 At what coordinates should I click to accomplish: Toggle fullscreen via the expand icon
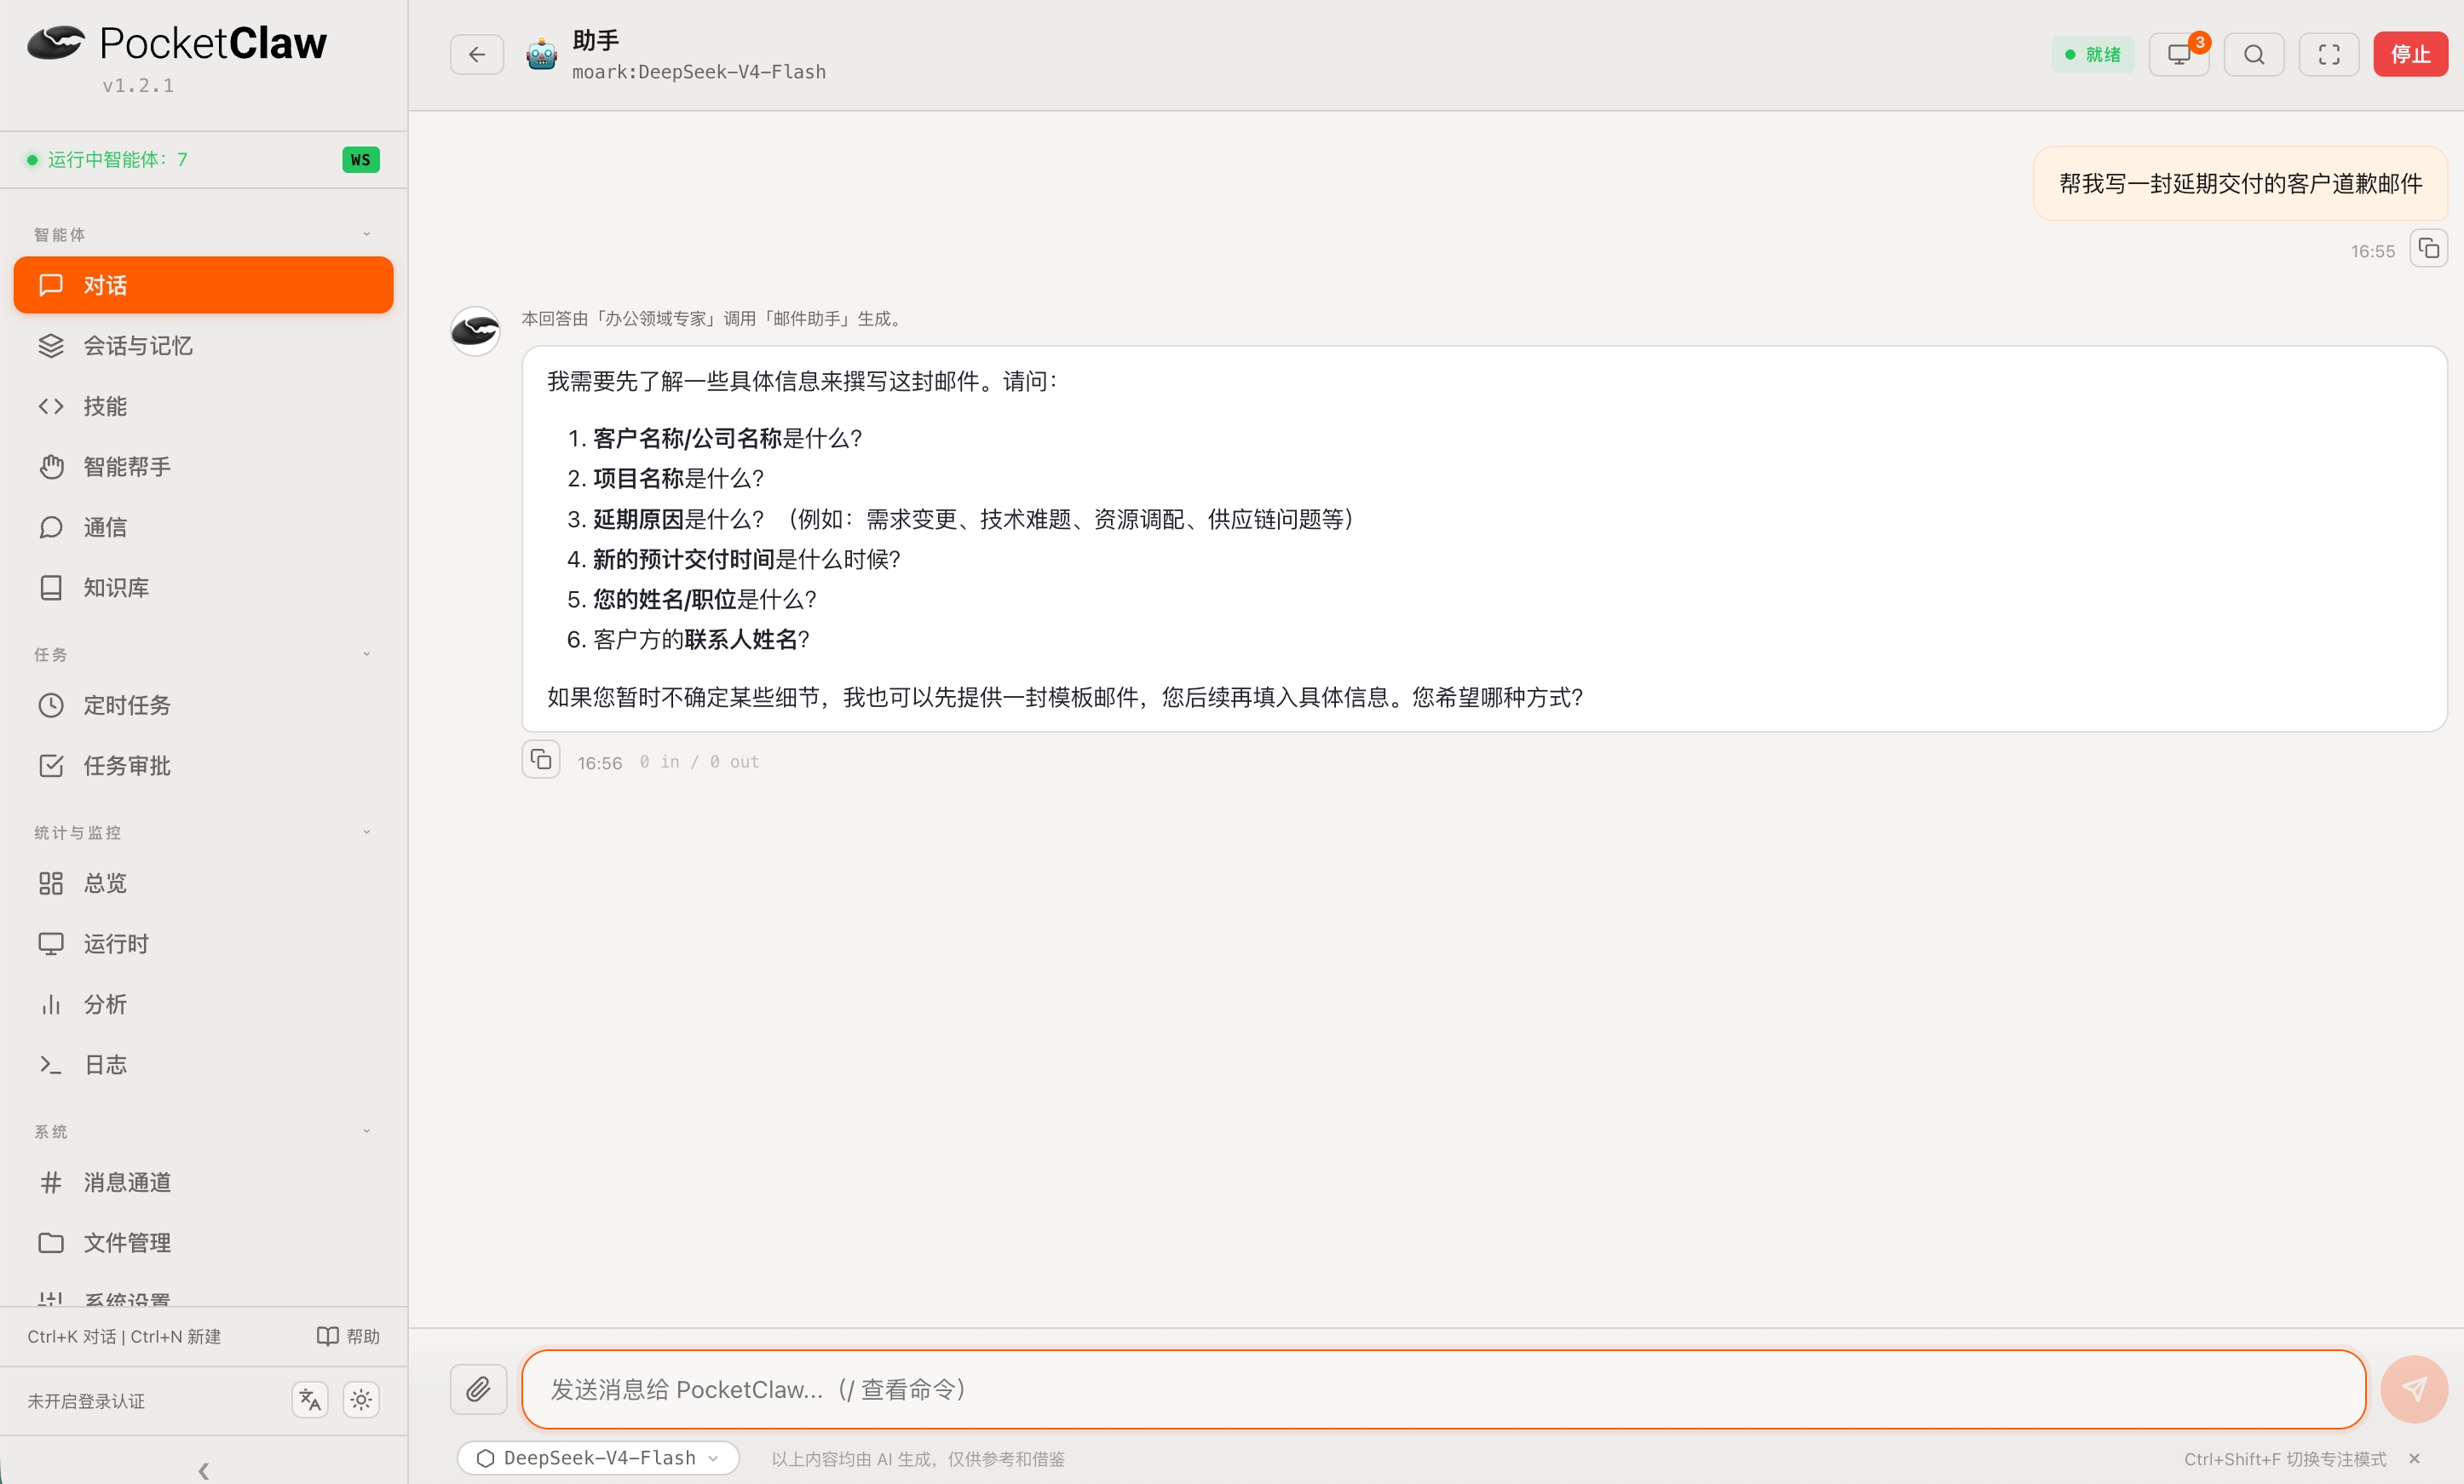[x=2329, y=54]
